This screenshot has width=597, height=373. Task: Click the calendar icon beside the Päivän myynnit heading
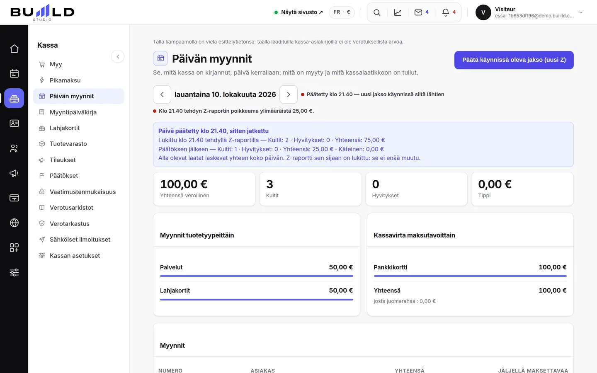click(x=160, y=58)
